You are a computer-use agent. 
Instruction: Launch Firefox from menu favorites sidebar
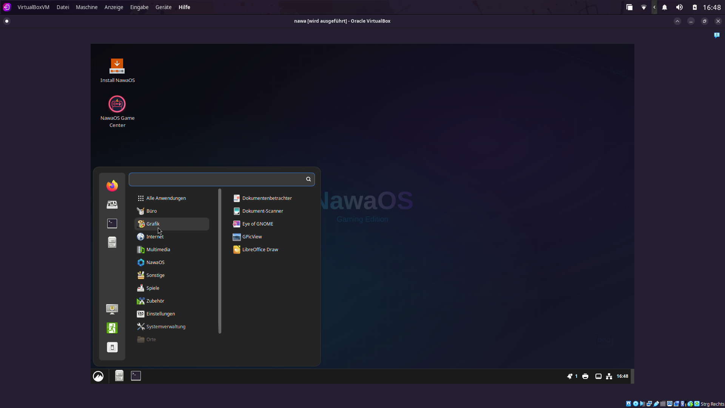112,185
